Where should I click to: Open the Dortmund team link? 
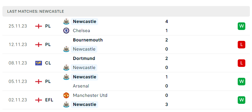84,58
